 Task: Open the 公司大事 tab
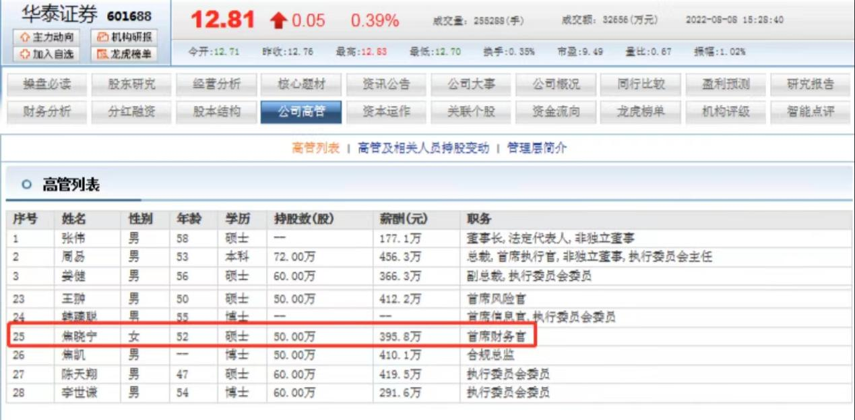471,84
